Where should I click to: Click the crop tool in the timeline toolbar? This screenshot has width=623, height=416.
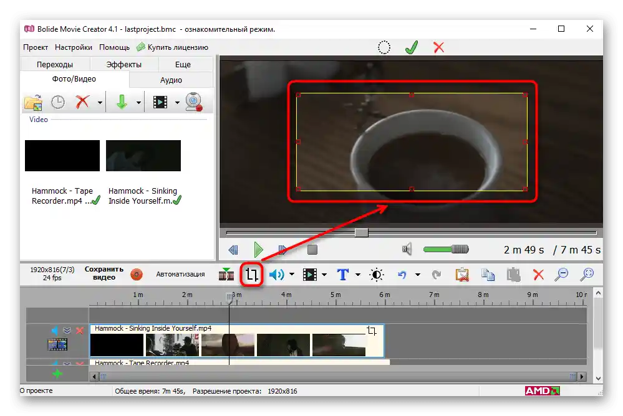251,274
